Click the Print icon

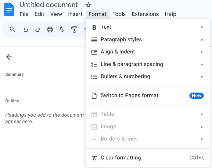(50, 30)
